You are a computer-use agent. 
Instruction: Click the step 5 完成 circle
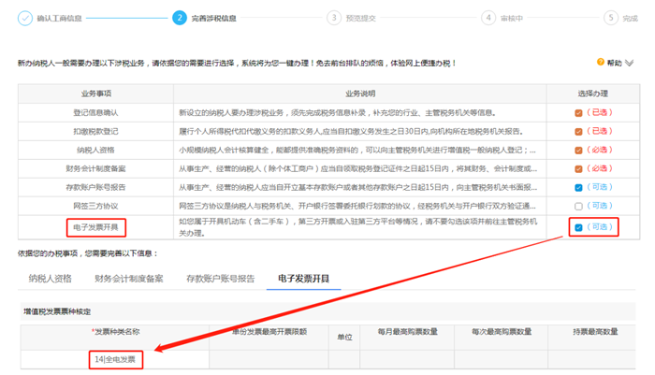pyautogui.click(x=610, y=18)
